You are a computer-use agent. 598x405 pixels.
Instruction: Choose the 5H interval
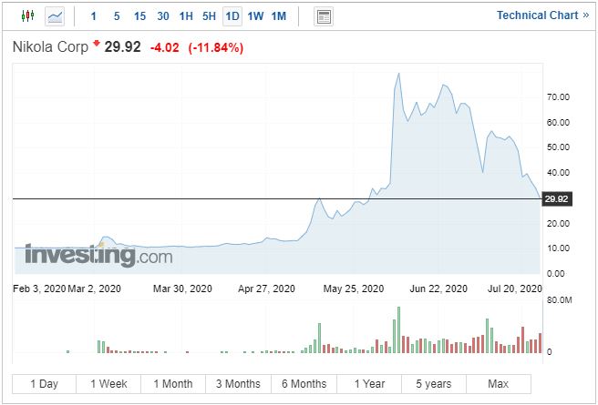[209, 16]
